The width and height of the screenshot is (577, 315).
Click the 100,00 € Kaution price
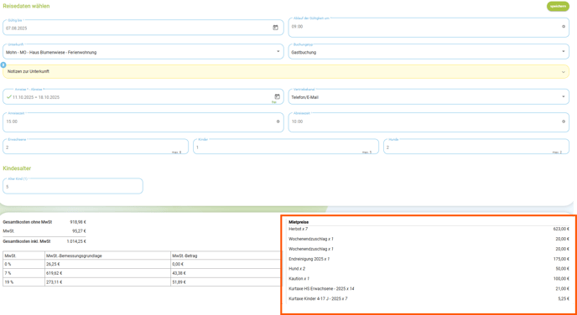[562, 279]
